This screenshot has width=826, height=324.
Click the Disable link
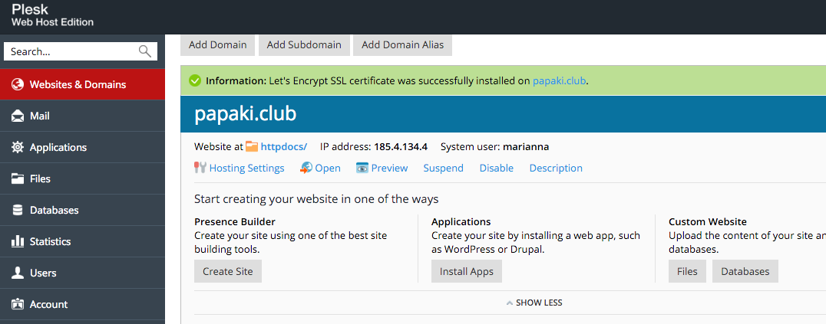496,169
